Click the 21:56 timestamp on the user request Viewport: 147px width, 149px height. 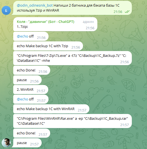pos(118,12)
